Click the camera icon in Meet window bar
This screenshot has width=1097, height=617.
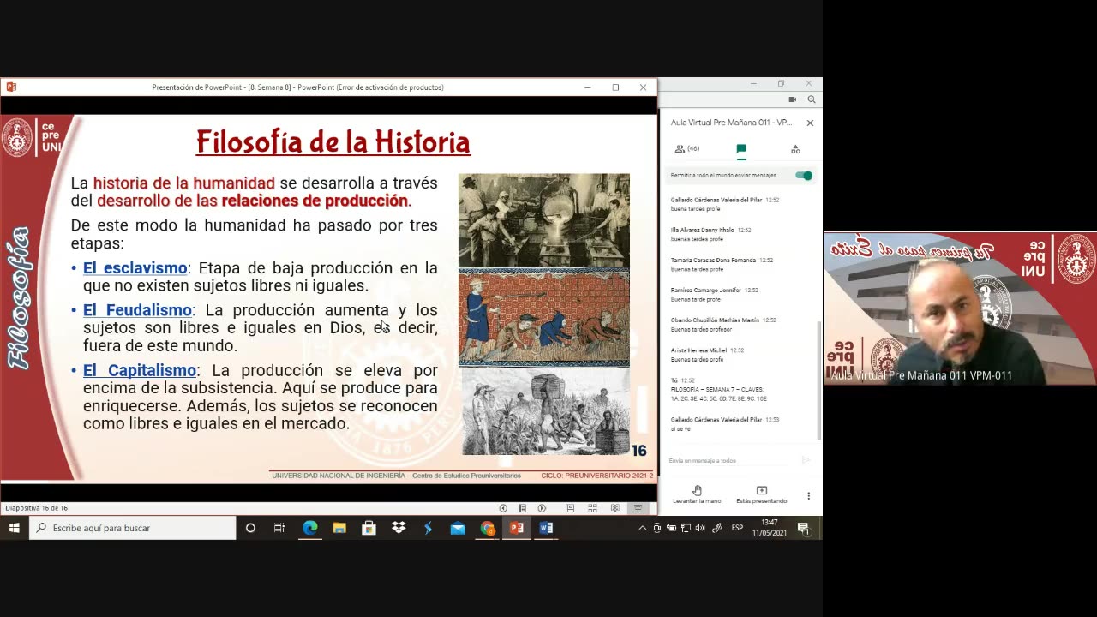[792, 99]
